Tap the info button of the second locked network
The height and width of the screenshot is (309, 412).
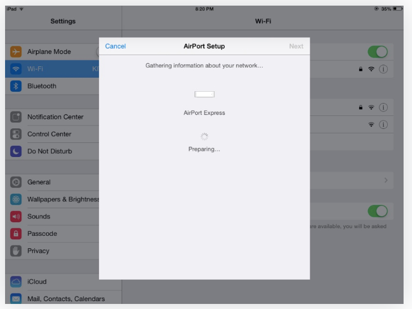pyautogui.click(x=383, y=108)
